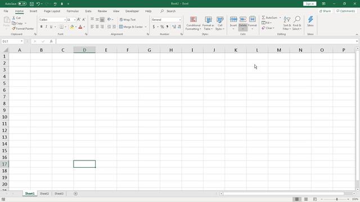Switch to the Insert tab
This screenshot has width=360, height=202.
point(33,11)
